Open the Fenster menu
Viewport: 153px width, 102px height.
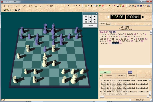coord(47,6)
